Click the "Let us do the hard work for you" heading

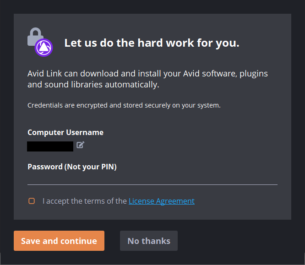click(152, 43)
